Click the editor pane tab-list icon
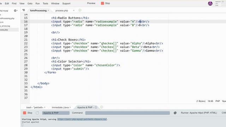Screen dimensions: 226x127 [24, 10]
